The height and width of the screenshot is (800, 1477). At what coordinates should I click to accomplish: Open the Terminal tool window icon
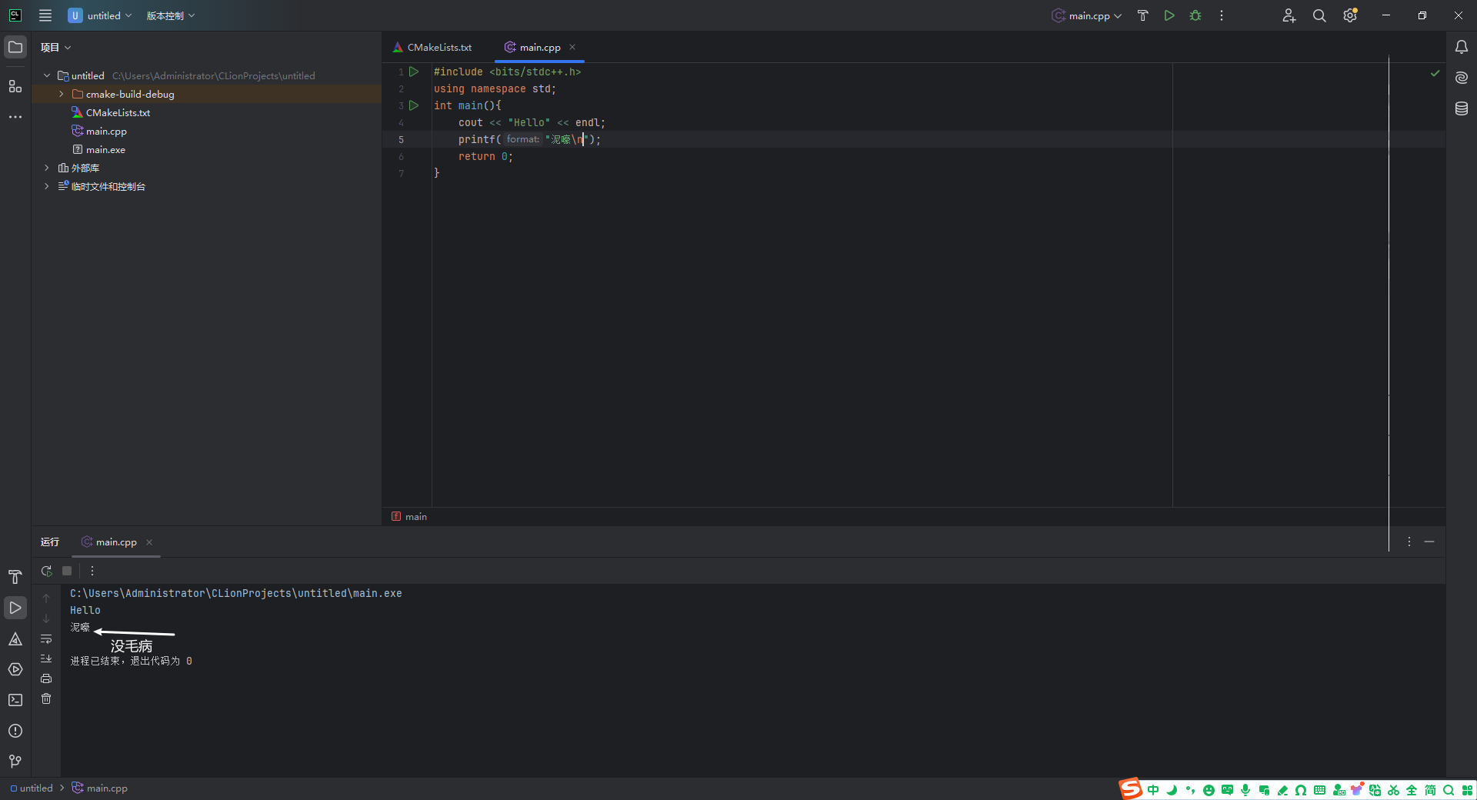click(15, 699)
